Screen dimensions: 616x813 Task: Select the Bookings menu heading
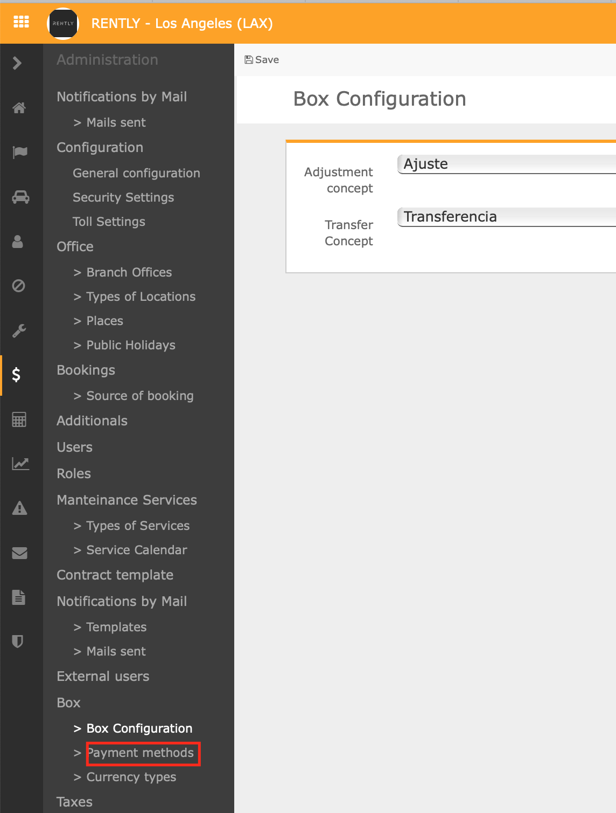pyautogui.click(x=86, y=370)
